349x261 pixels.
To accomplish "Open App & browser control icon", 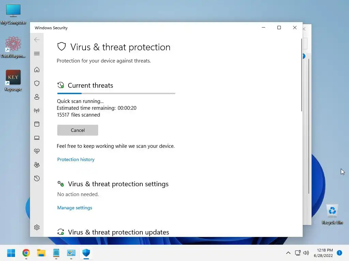I will click(37, 124).
